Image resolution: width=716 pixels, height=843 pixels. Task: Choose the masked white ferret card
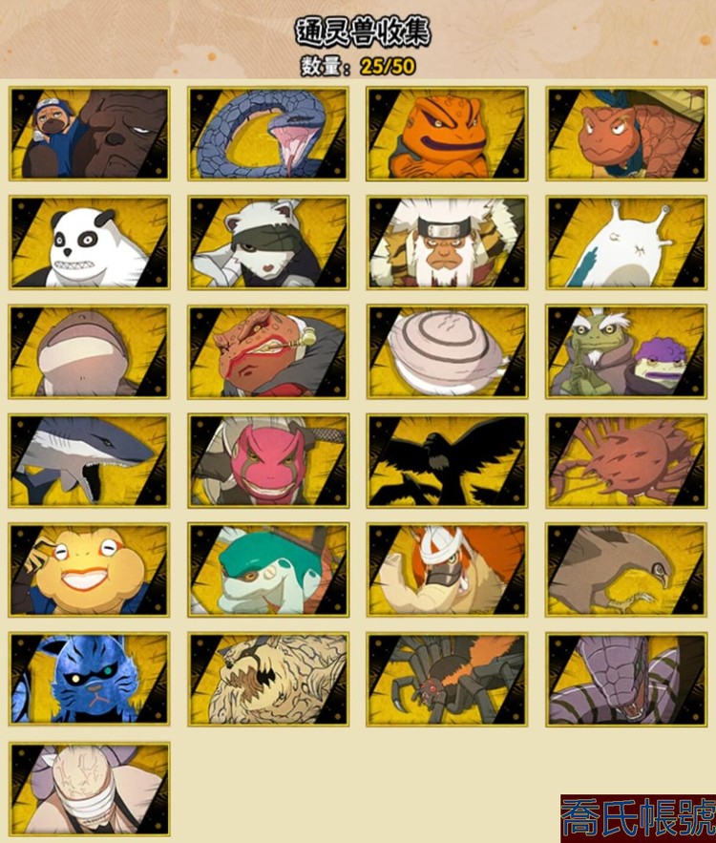[x=268, y=242]
